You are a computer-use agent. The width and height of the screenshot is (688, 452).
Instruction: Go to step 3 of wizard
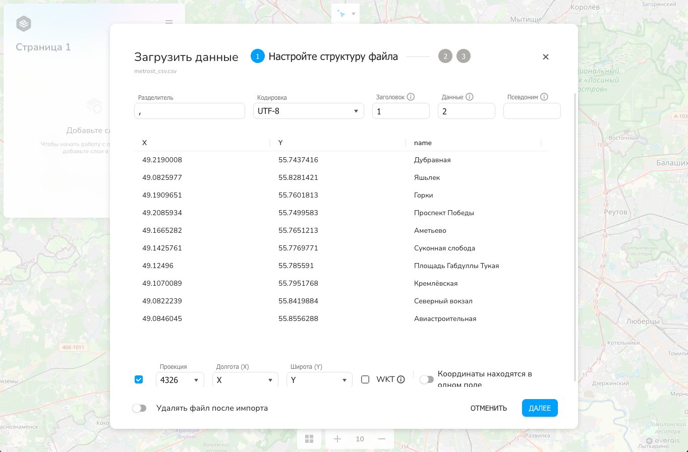(x=464, y=56)
